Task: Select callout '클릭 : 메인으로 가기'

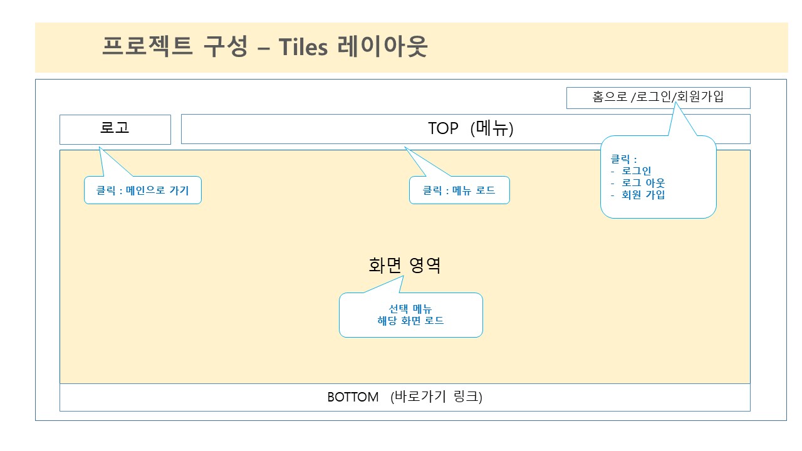Action: click(x=143, y=190)
